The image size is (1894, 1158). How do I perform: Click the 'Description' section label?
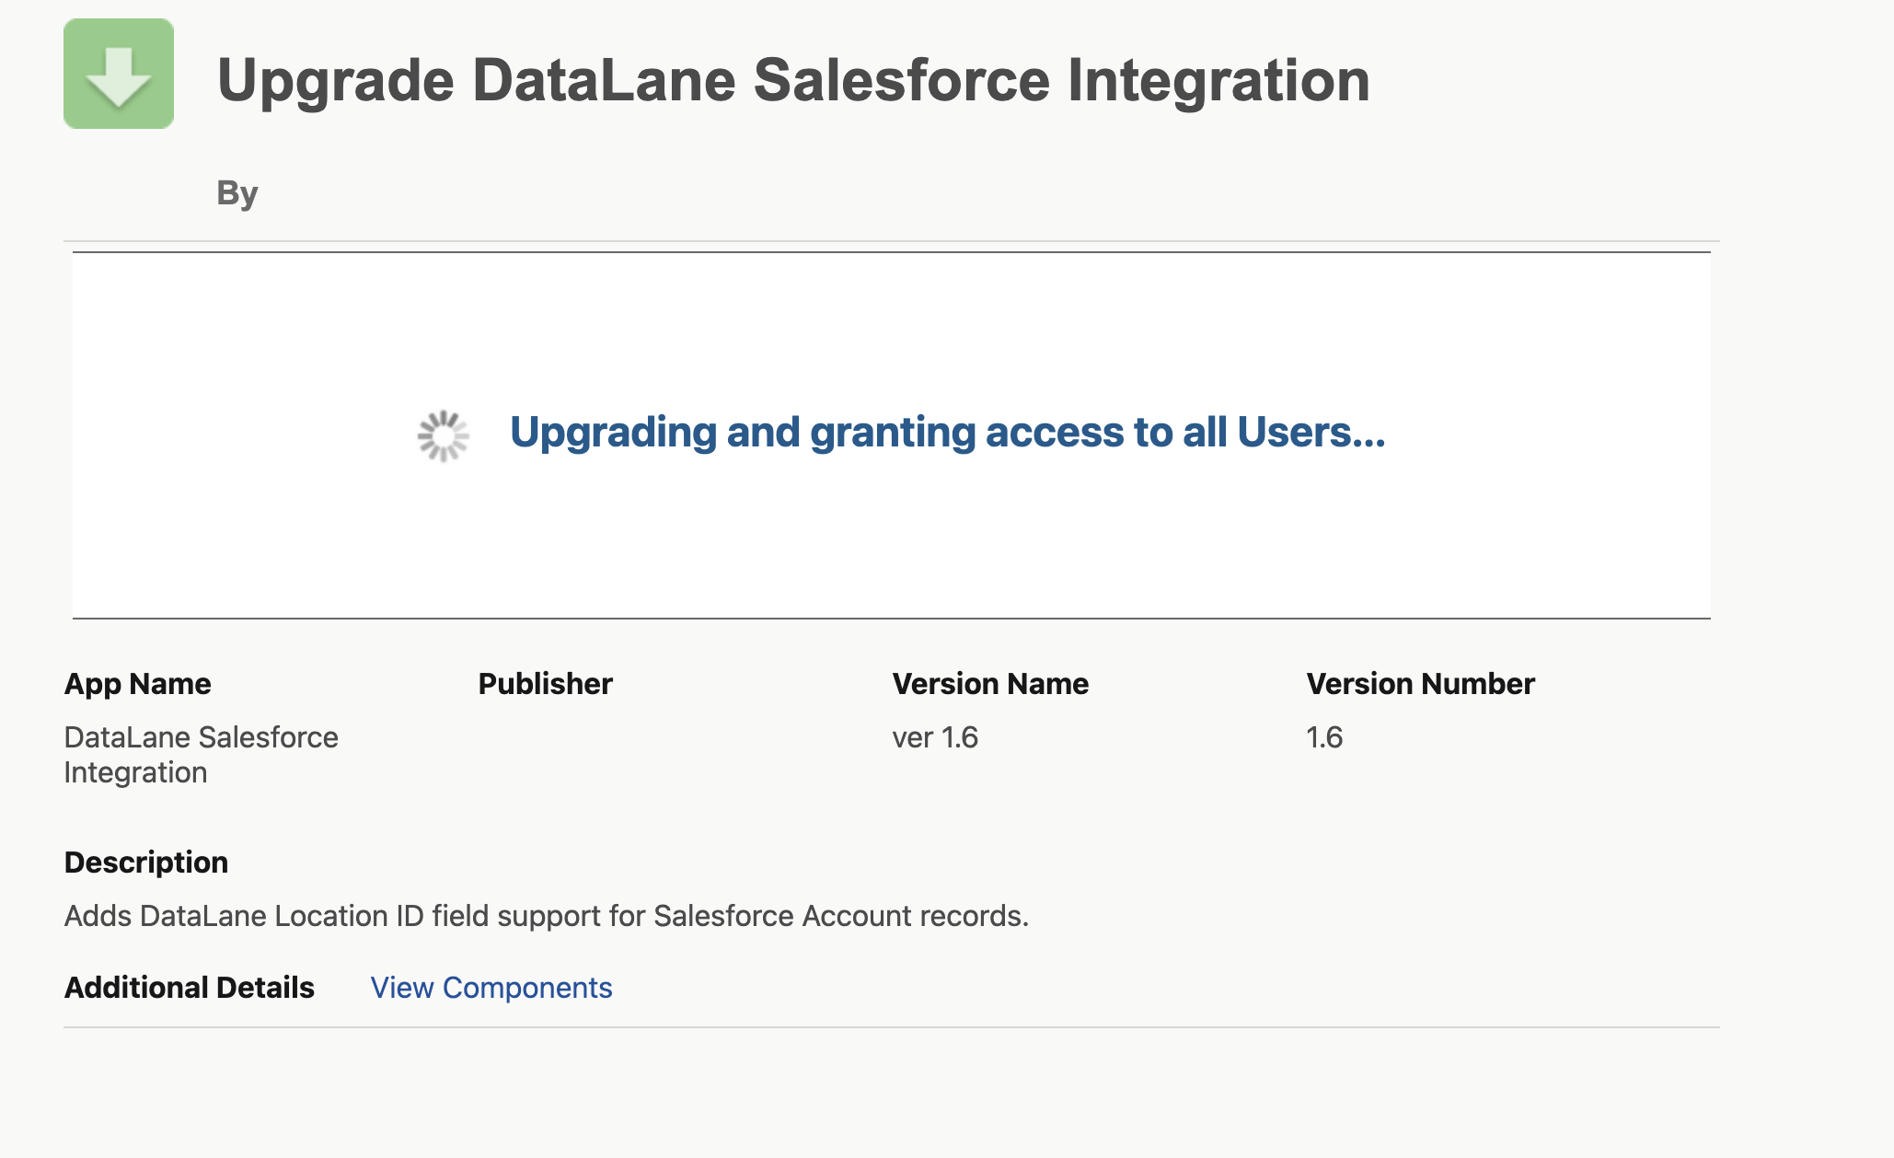146,863
